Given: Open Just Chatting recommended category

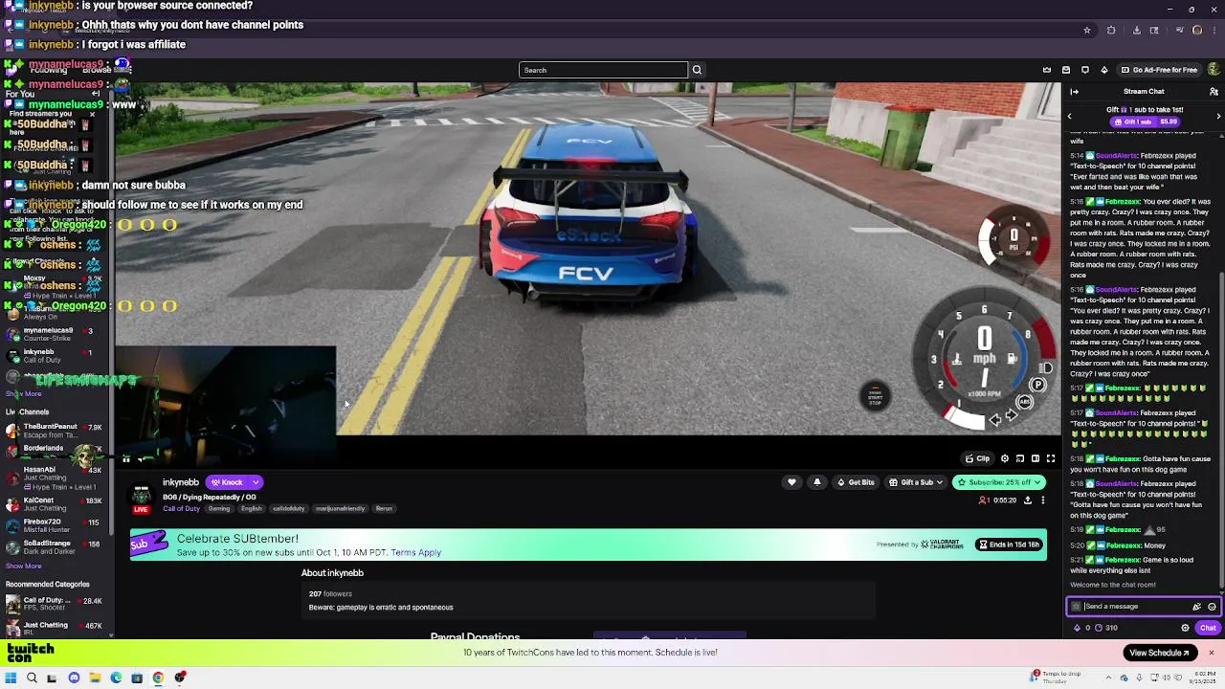Looking at the screenshot, I should tap(56, 628).
